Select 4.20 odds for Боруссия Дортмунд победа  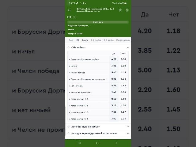click(114, 59)
